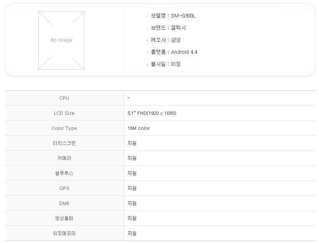Click 지원 value in 카메라 row
The image size is (319, 243).
(132, 158)
